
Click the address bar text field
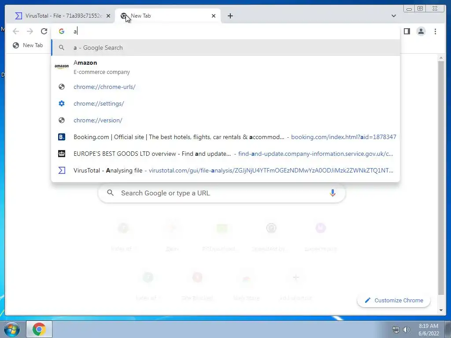click(225, 31)
